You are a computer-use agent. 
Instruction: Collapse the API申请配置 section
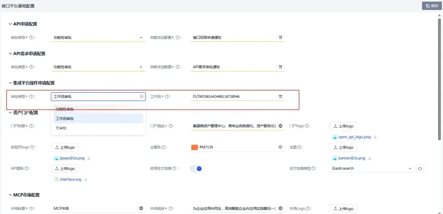[x=10, y=24]
